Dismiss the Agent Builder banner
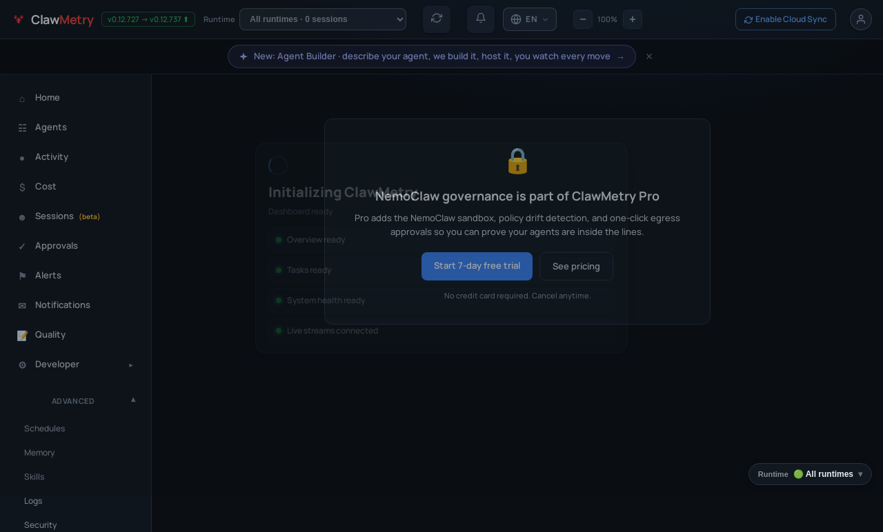This screenshot has height=532, width=883. (x=649, y=57)
